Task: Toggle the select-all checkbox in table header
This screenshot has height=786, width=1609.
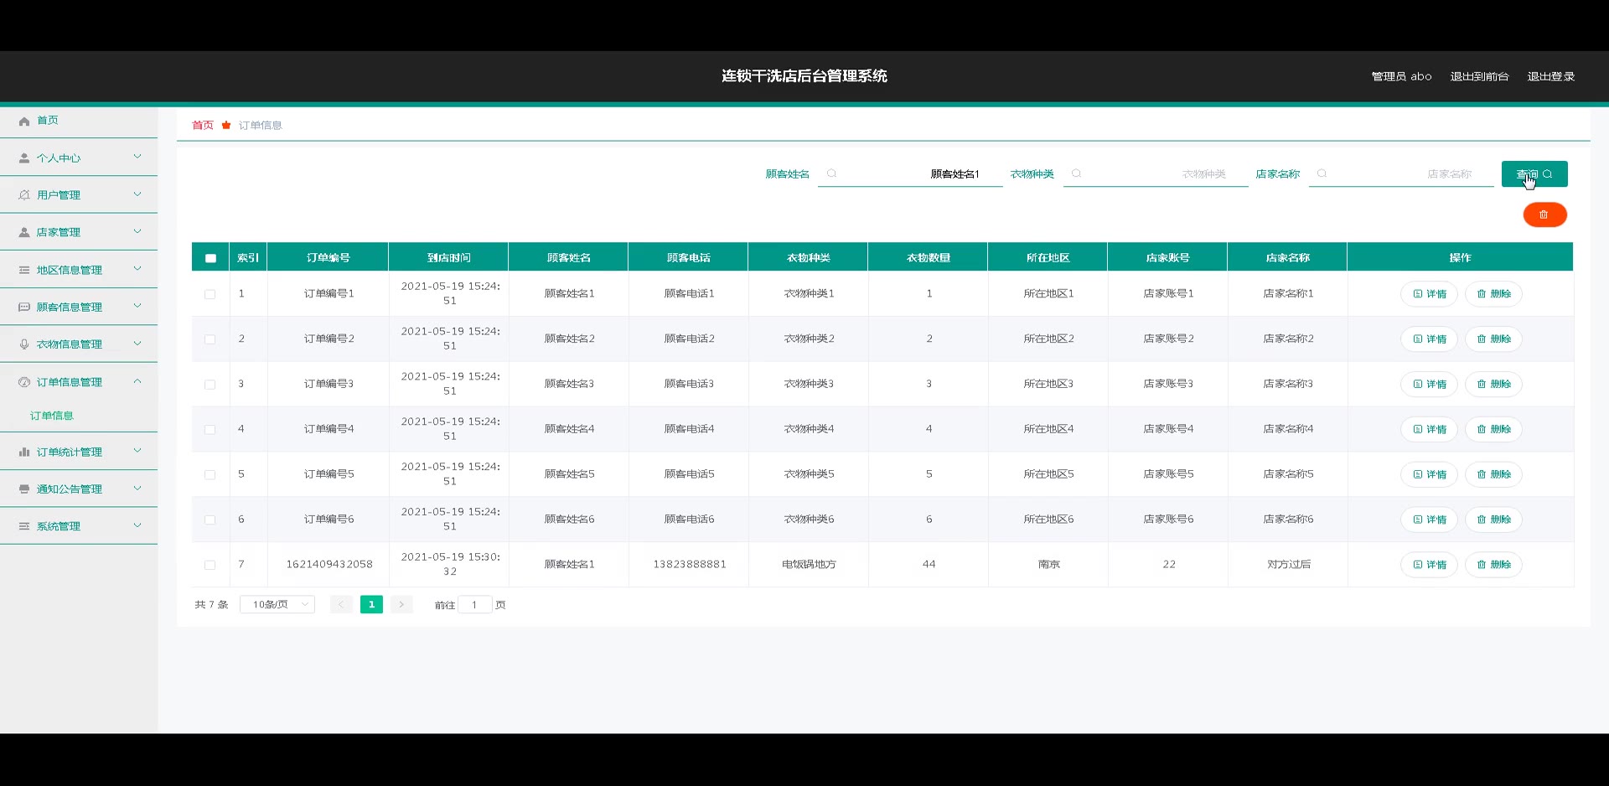Action: [210, 258]
